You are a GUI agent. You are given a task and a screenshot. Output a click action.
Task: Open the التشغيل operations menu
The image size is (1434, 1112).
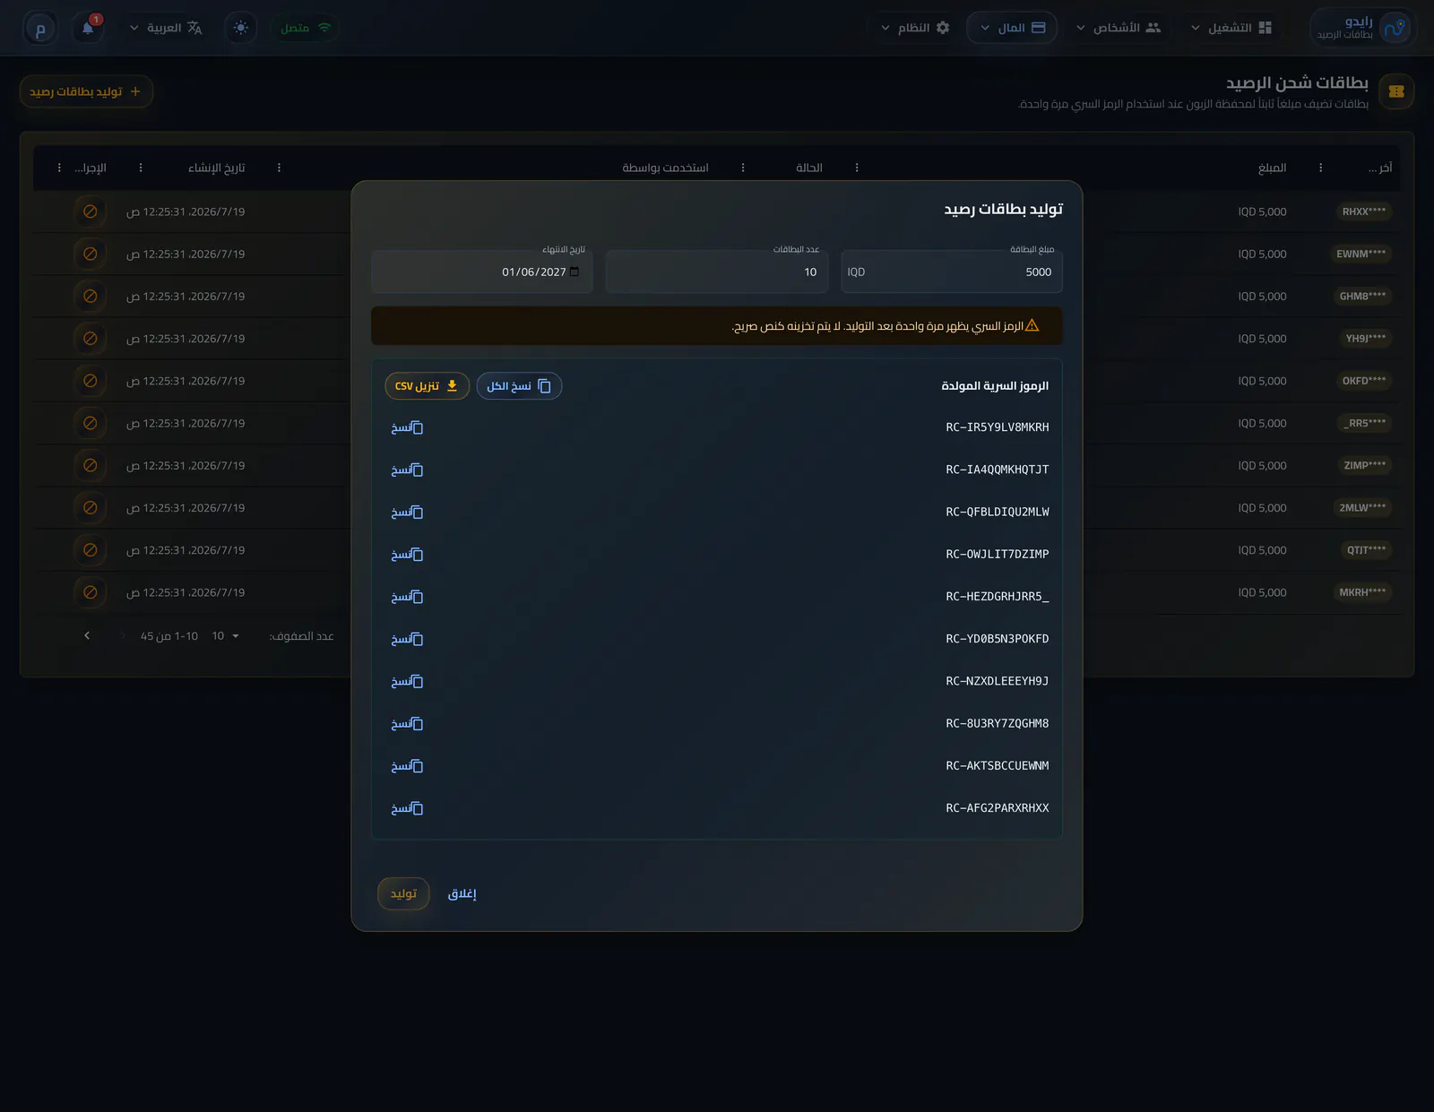pos(1231,28)
